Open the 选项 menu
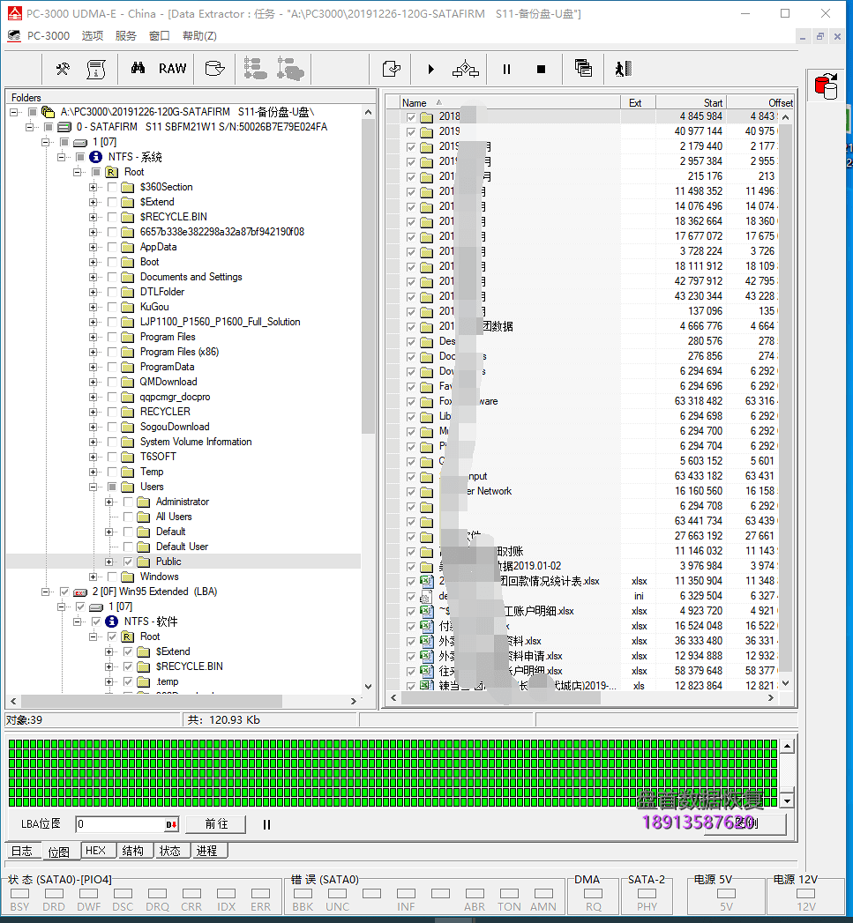Viewport: 853px width, 923px height. 93,36
